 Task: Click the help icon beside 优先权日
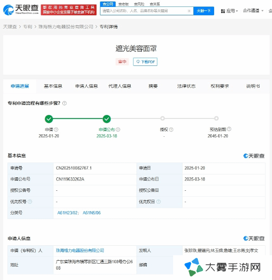(158, 202)
